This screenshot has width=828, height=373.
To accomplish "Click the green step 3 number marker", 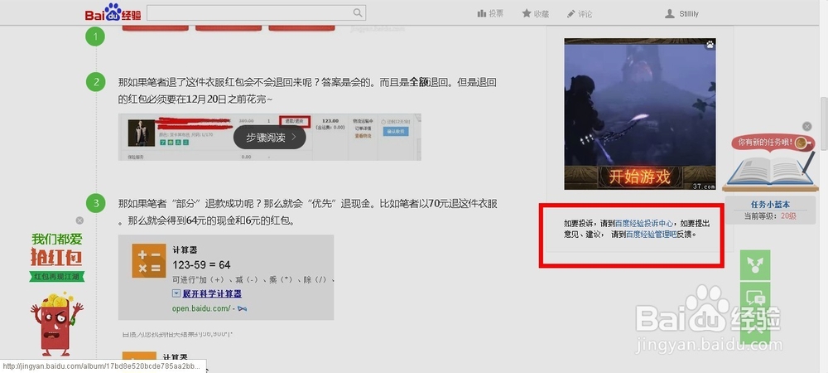I will click(x=95, y=203).
